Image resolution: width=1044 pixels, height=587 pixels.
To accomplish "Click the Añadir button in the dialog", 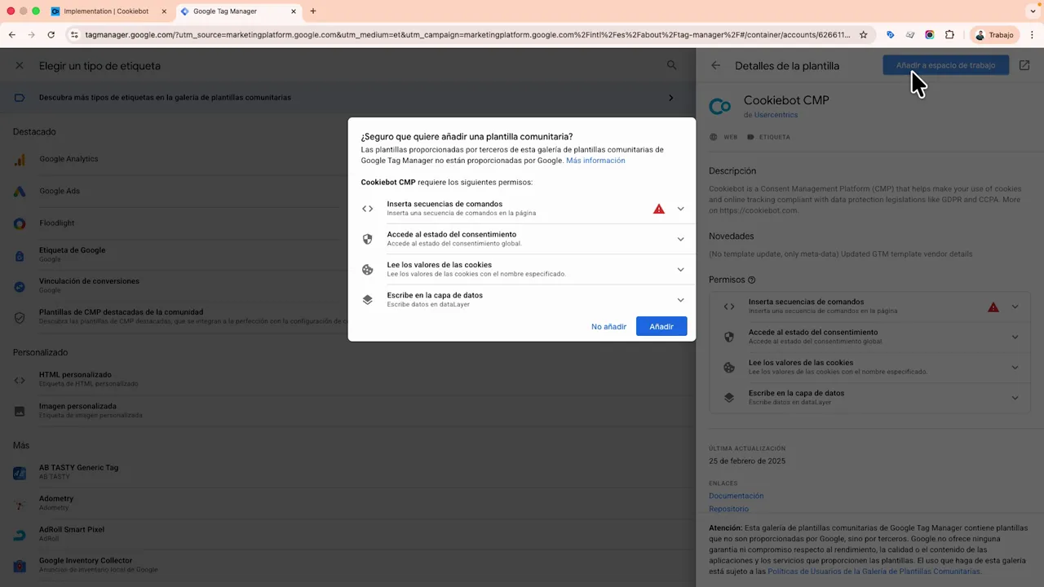I will tap(661, 326).
